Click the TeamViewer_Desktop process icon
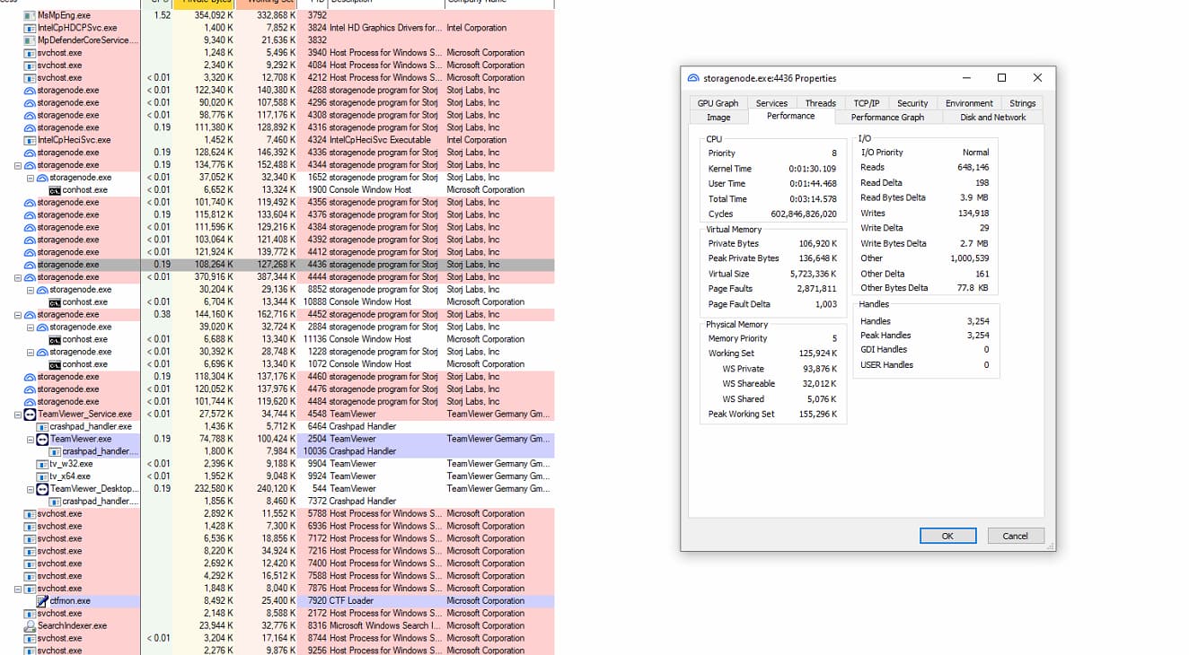Screen dimensions: 1189x655 pyautogui.click(x=42, y=489)
